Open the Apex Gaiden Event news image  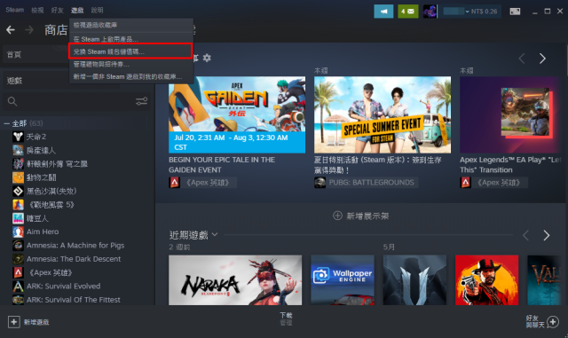237,114
